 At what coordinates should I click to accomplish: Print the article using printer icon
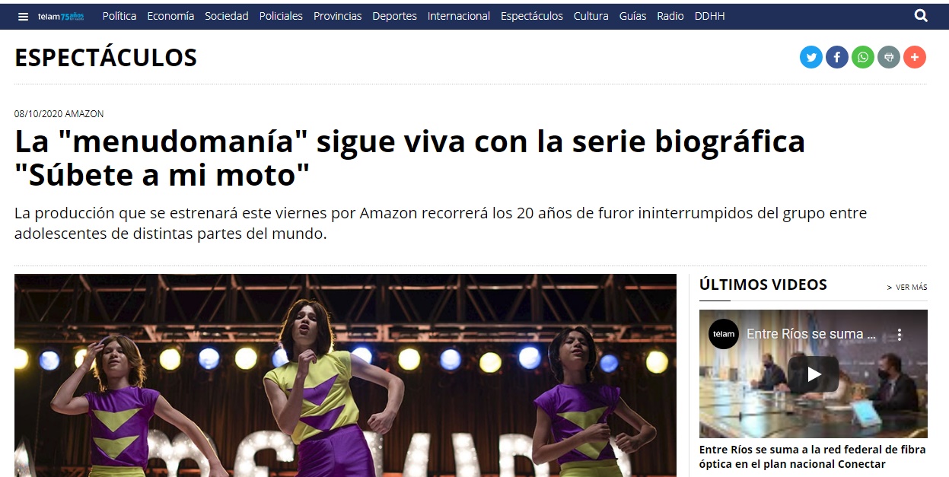point(889,57)
